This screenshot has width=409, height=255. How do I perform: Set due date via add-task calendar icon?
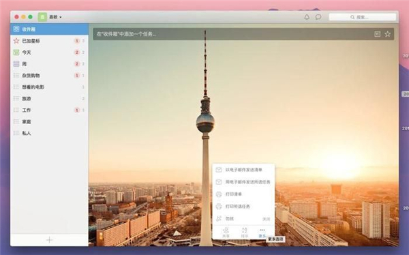pos(377,34)
